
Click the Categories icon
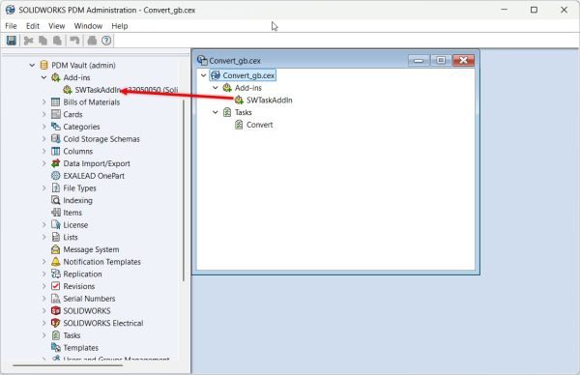click(55, 127)
